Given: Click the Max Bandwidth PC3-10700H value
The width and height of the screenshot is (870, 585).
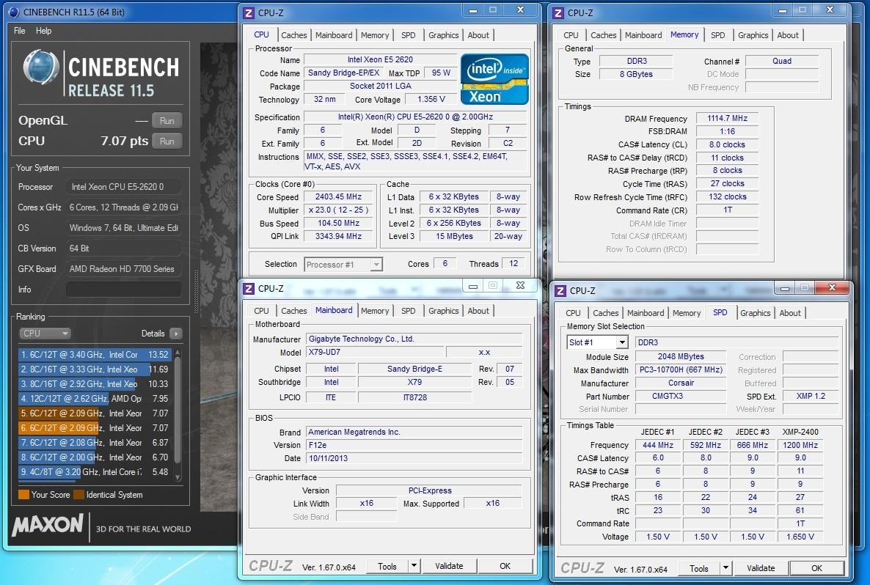Looking at the screenshot, I should click(x=680, y=370).
